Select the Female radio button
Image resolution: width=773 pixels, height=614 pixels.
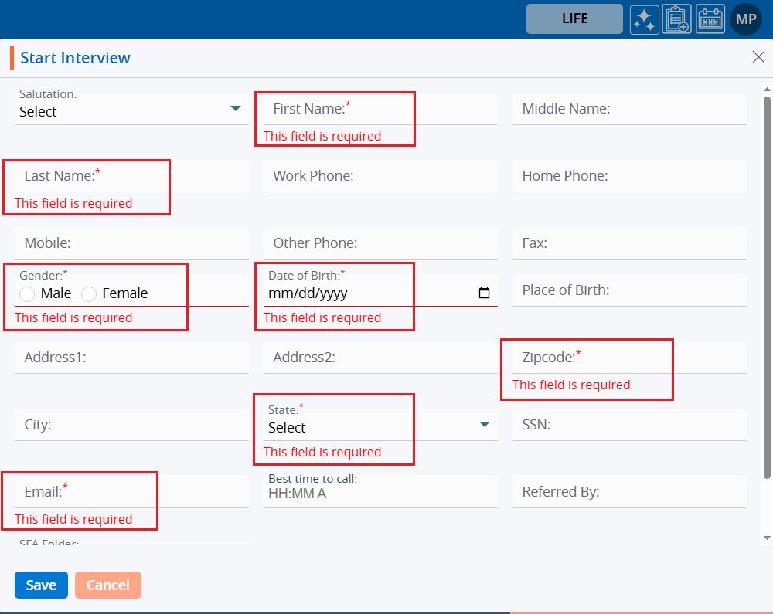point(89,293)
